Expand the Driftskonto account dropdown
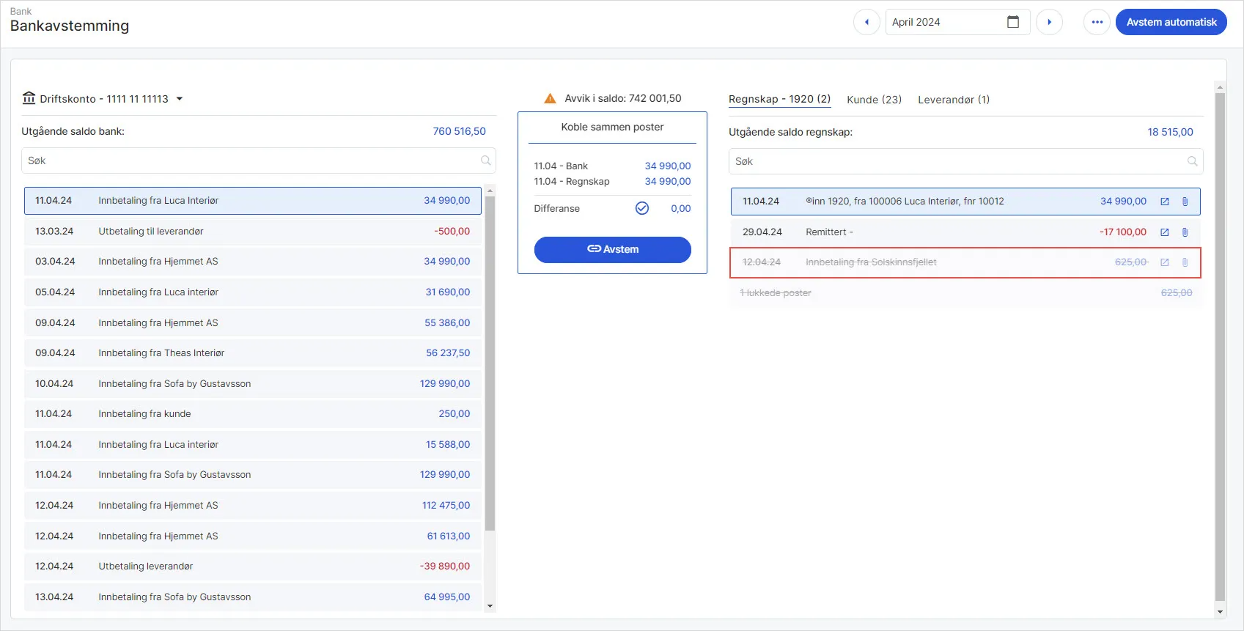The width and height of the screenshot is (1244, 631). click(179, 99)
